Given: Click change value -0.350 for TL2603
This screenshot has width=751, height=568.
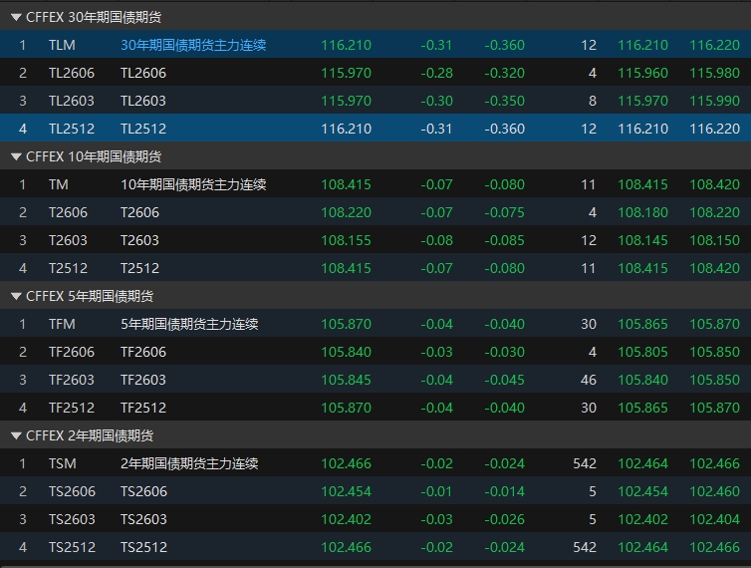Looking at the screenshot, I should pos(504,101).
